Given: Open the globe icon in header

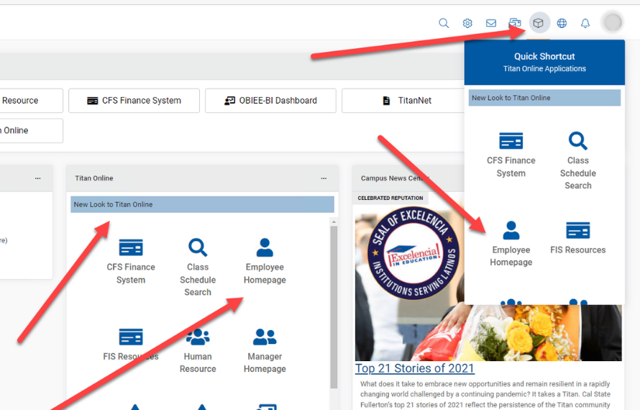Looking at the screenshot, I should tap(562, 23).
